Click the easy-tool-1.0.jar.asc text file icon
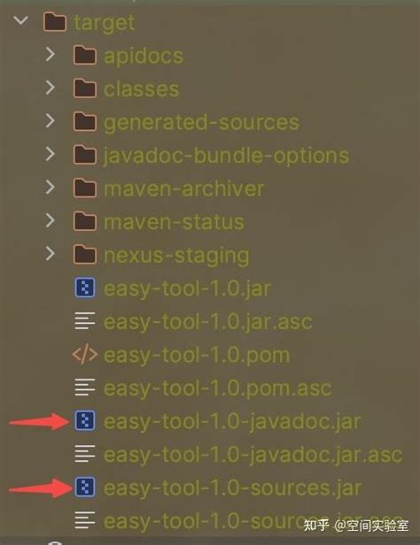 click(85, 321)
